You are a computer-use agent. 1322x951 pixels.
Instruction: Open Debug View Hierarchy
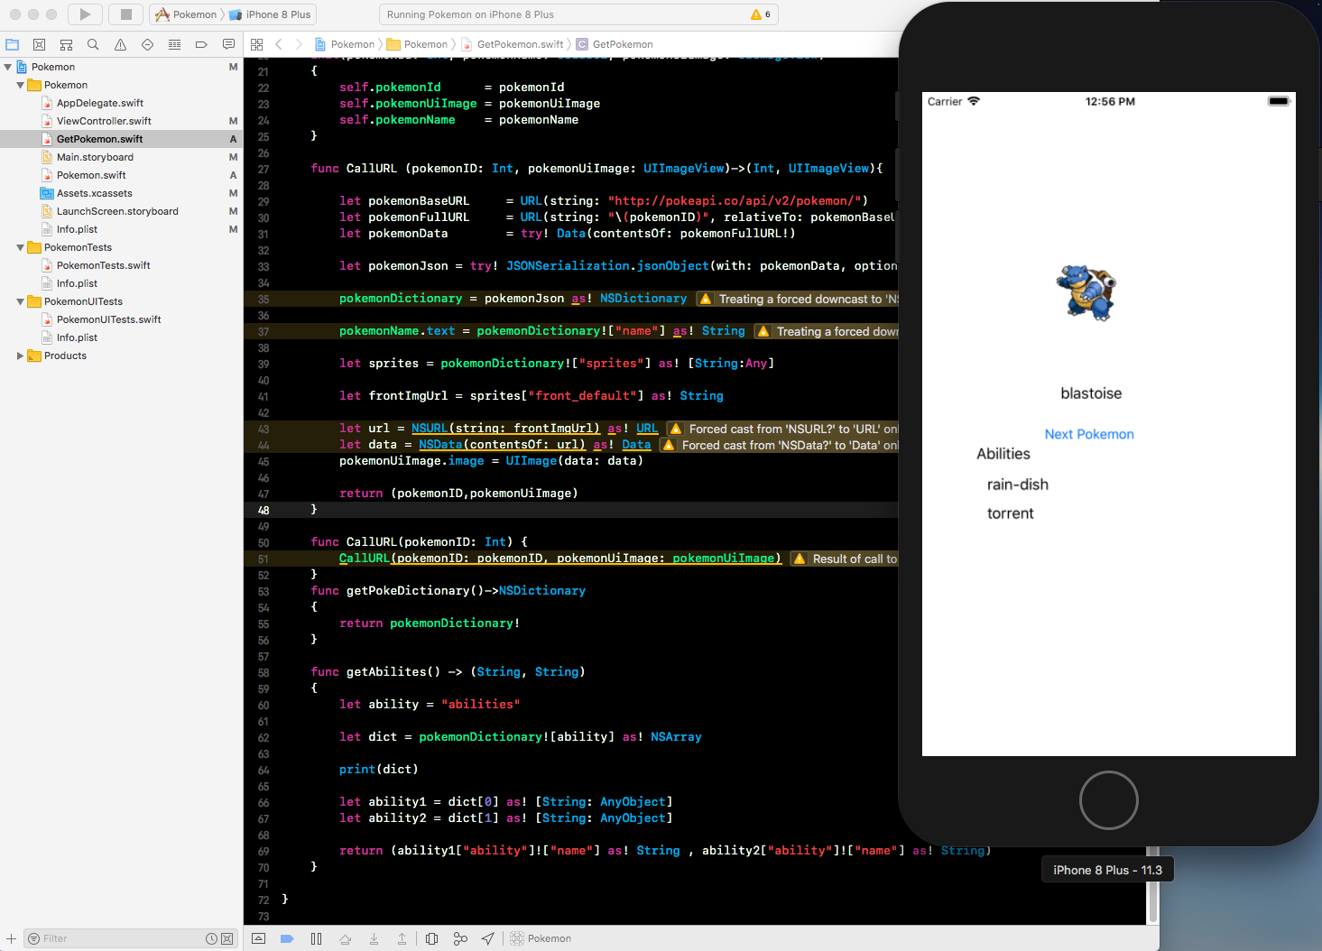[x=431, y=938]
